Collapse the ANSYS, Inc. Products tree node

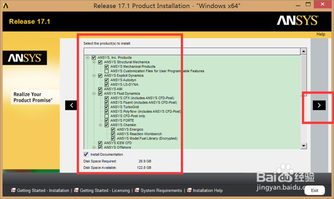tap(88, 58)
